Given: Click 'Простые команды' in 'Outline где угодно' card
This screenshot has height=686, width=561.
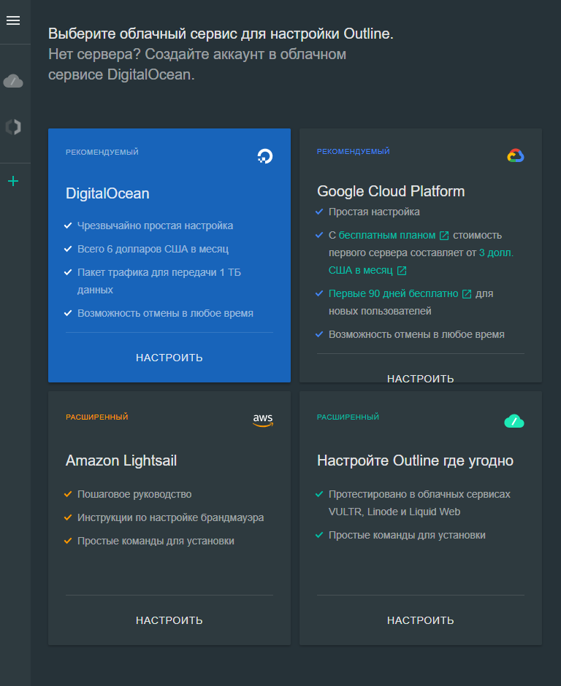Looking at the screenshot, I should [x=407, y=535].
